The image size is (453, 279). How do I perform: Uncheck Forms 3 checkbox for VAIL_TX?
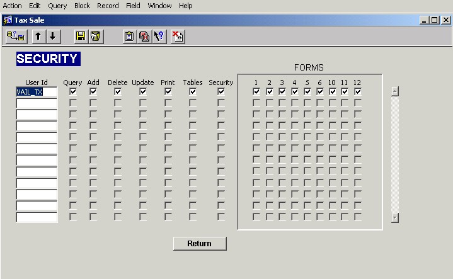tap(282, 92)
